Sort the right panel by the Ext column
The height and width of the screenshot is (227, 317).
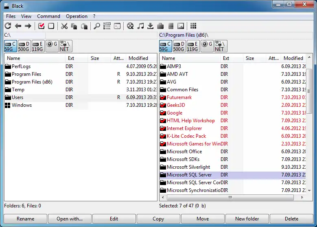(232, 58)
